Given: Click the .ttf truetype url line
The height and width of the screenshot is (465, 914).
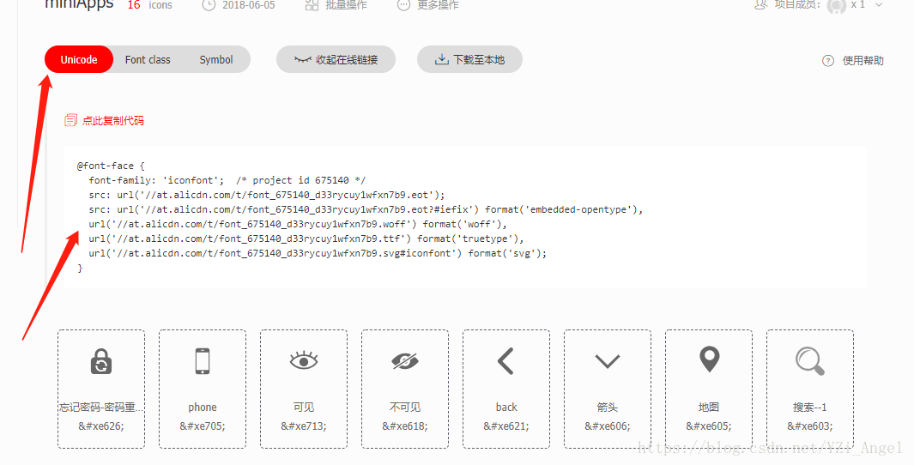Looking at the screenshot, I should (x=306, y=239).
